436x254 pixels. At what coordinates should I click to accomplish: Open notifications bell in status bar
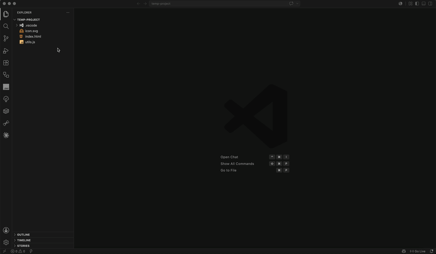click(x=432, y=251)
